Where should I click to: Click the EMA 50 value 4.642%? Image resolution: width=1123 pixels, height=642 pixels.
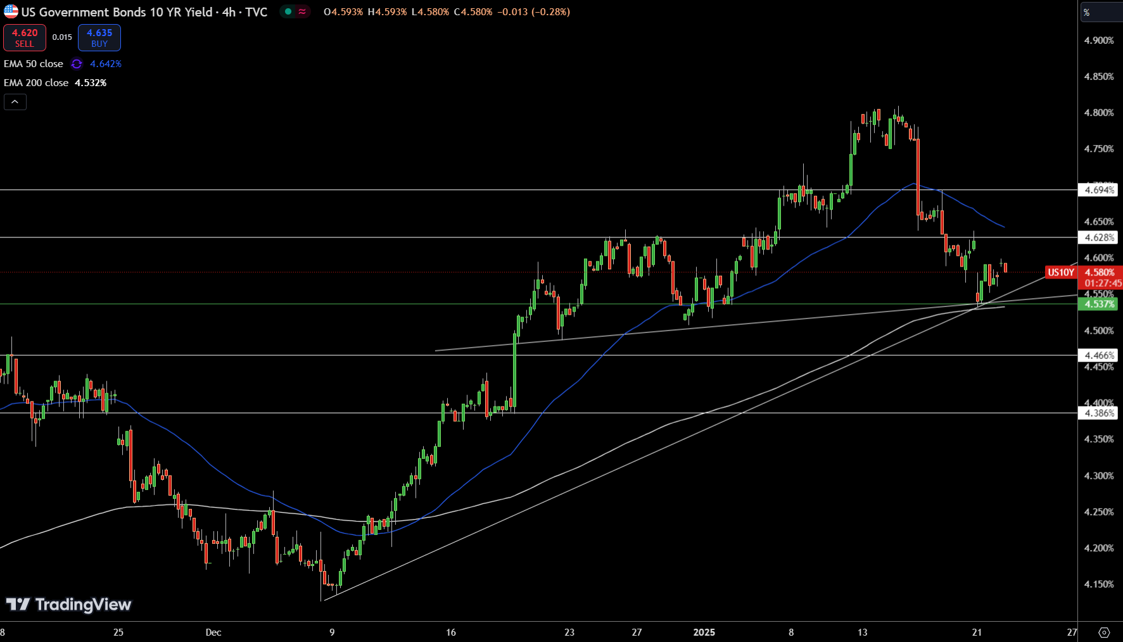106,64
